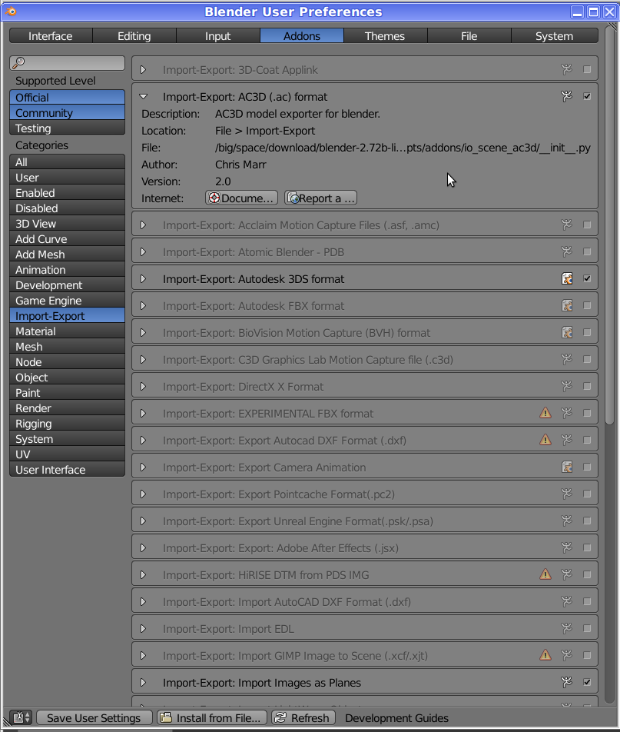Click the community icon on Import Images as Planes

[567, 682]
